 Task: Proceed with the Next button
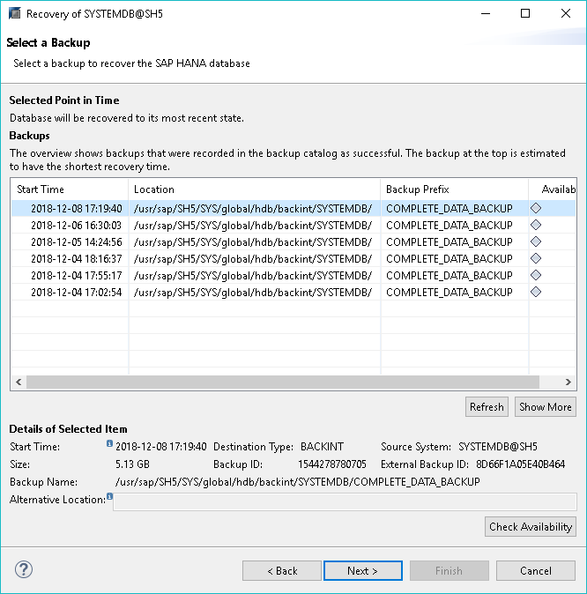pyautogui.click(x=362, y=571)
